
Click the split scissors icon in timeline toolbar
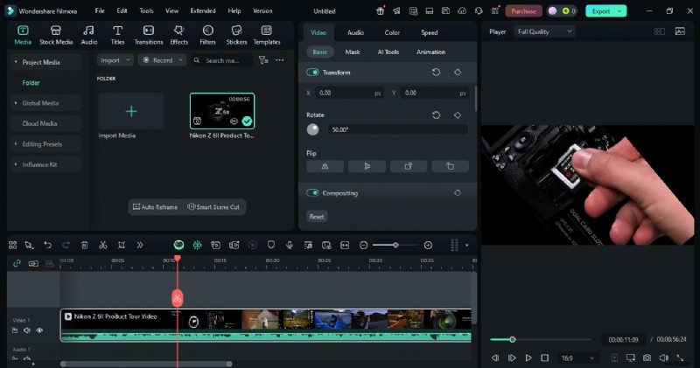pyautogui.click(x=102, y=245)
